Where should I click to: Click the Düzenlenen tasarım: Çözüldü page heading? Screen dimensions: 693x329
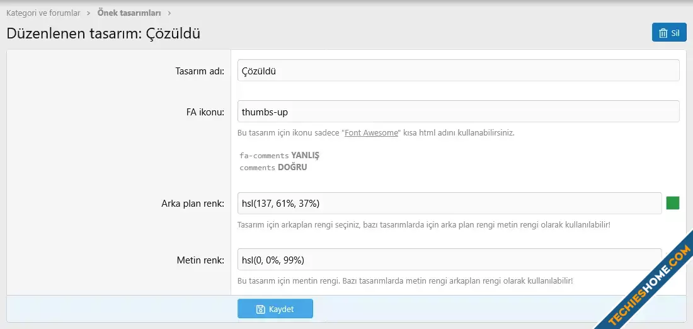(103, 33)
